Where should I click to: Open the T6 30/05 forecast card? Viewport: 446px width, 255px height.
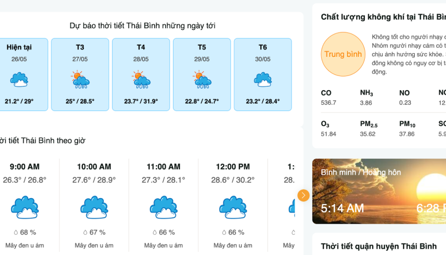pyautogui.click(x=263, y=74)
